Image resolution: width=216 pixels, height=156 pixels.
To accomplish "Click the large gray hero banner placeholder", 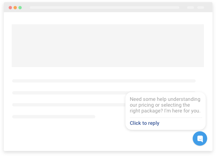I will tap(108, 46).
